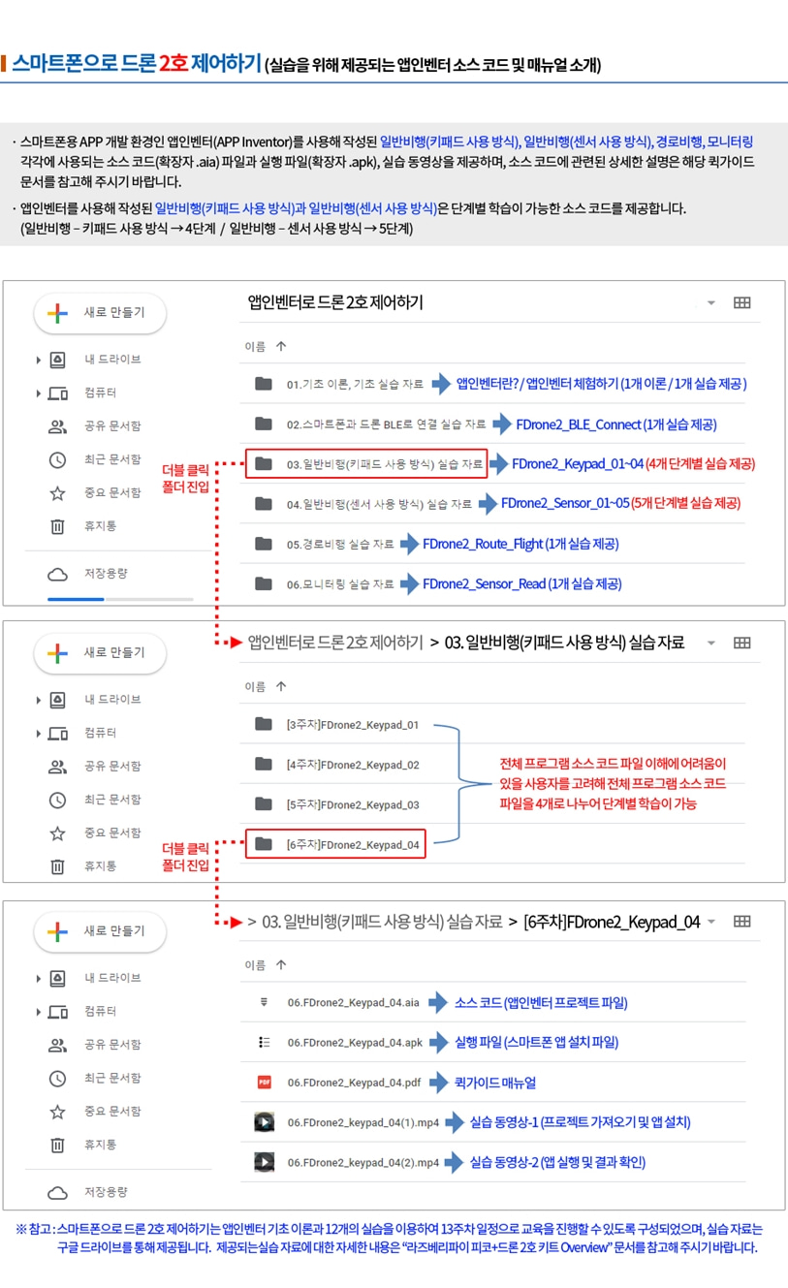788x1288 pixels.
Task: Sort by 이름 column in middle panel
Action: [266, 686]
